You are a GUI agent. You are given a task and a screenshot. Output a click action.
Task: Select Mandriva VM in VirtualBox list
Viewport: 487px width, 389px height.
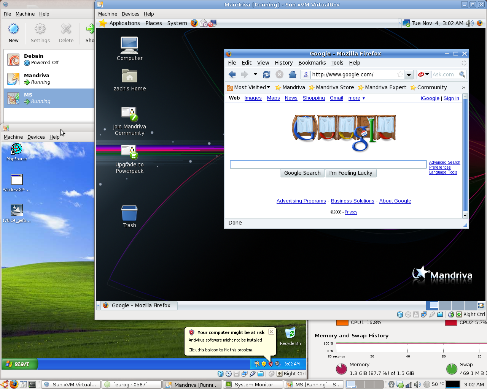point(49,79)
